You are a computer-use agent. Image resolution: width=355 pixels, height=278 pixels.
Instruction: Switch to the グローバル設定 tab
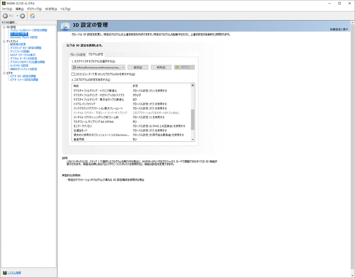(78, 54)
